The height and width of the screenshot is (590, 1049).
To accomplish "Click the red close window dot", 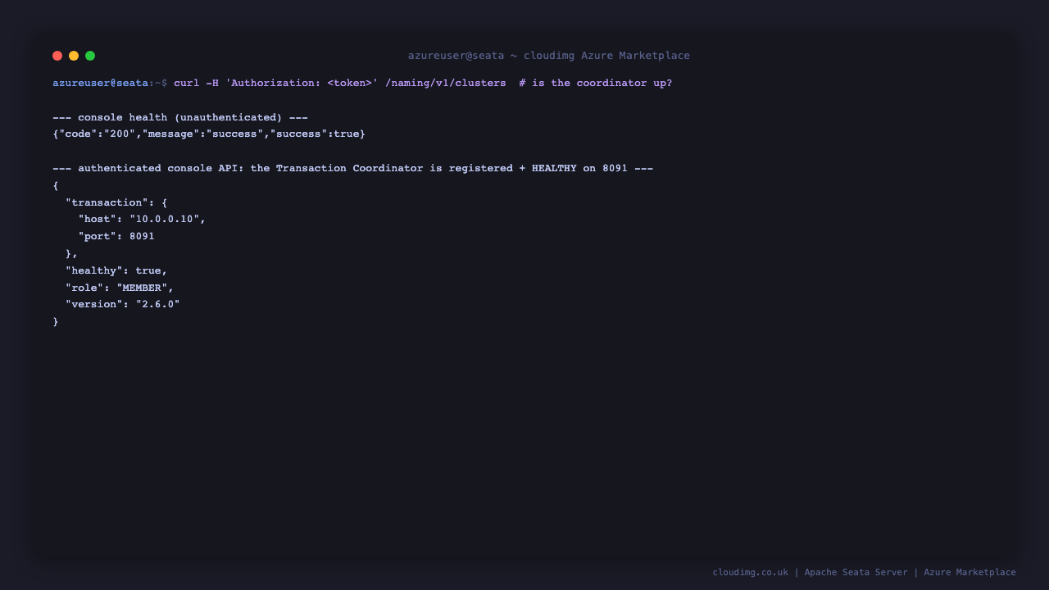I will coord(57,56).
